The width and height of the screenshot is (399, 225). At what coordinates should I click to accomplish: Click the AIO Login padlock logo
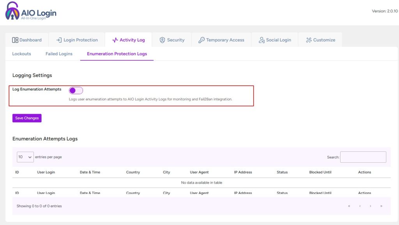click(12, 11)
